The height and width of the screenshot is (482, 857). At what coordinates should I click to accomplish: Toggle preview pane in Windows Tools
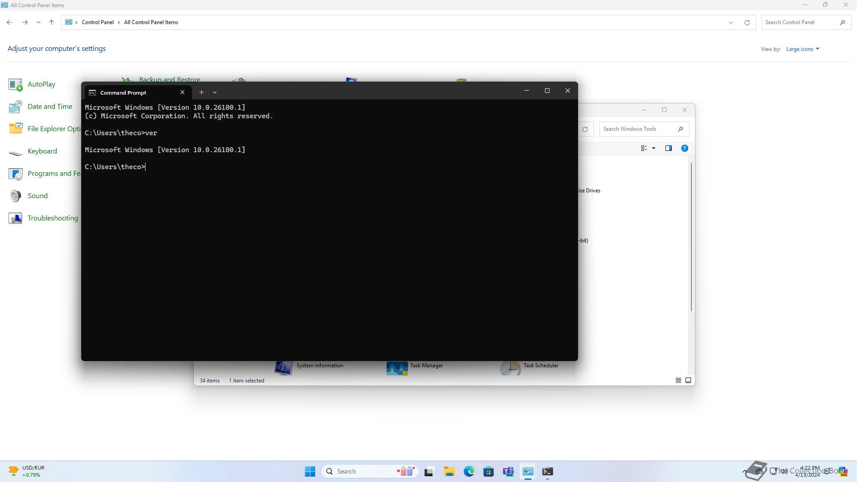pyautogui.click(x=669, y=148)
